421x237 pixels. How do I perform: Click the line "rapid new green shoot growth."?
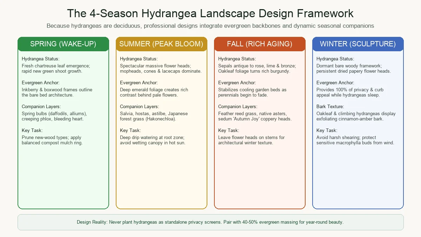pyautogui.click(x=52, y=71)
